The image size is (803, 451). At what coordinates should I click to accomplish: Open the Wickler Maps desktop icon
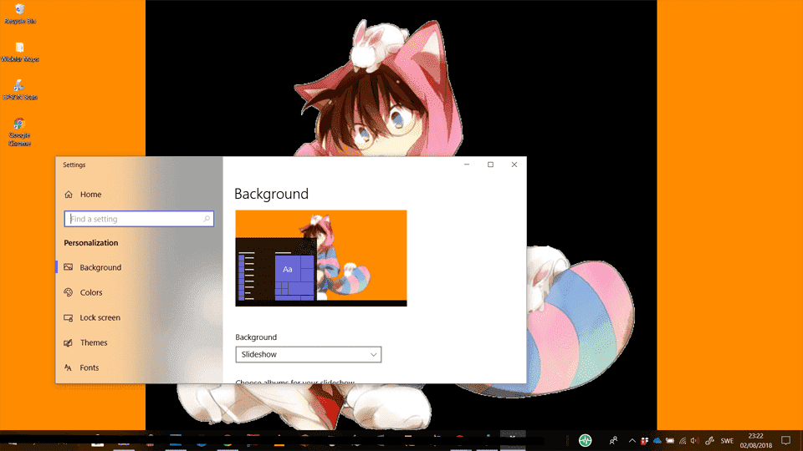19,52
